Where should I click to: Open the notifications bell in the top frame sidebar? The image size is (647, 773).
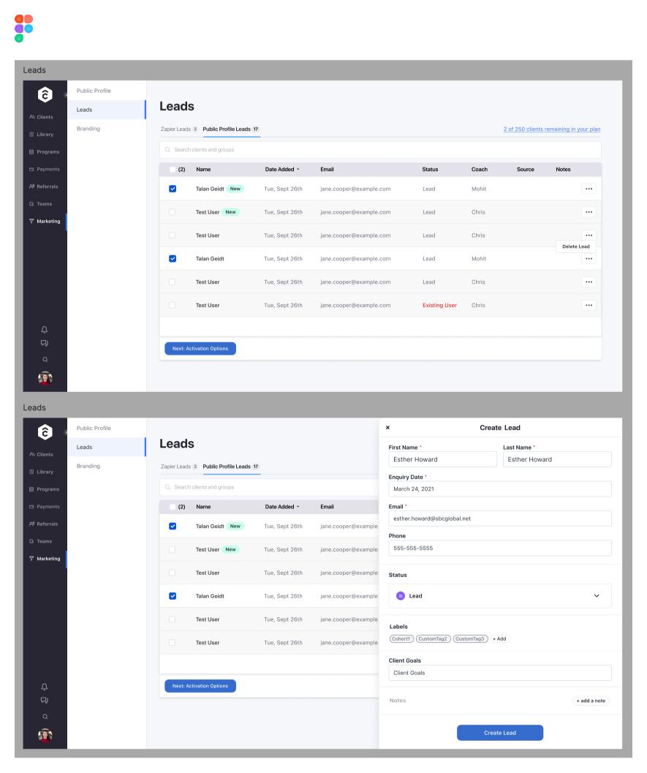coord(45,328)
